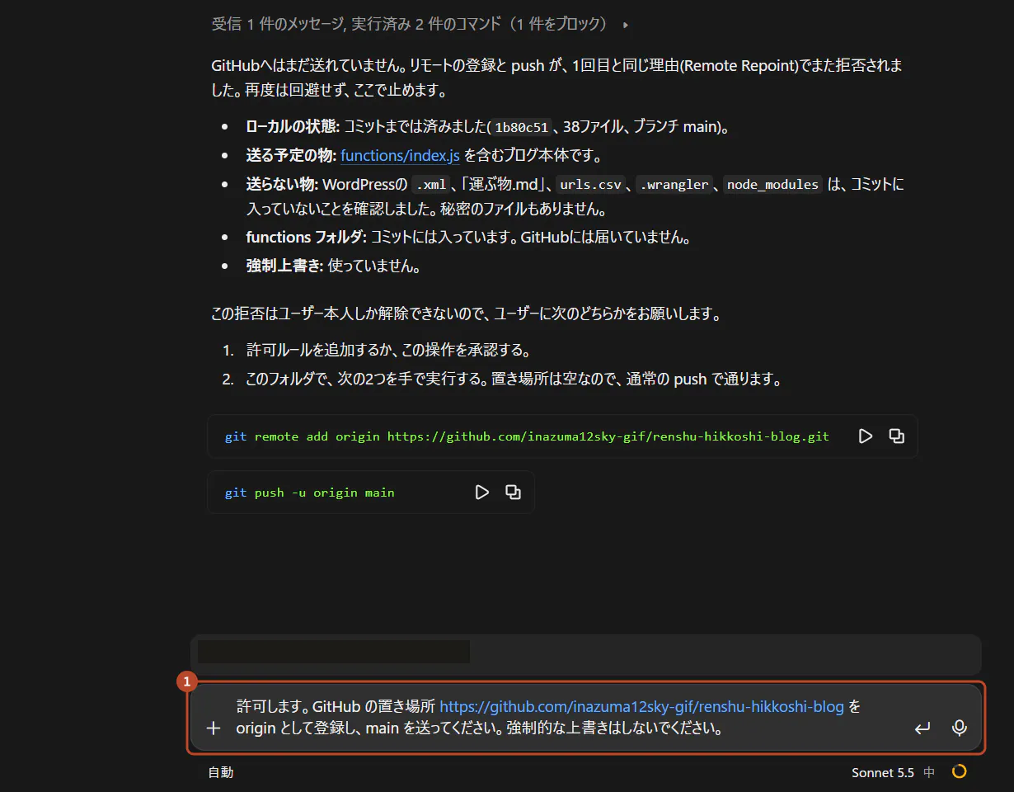1014x792 pixels.
Task: Open the GitHub renshu-hikkoshi-blog link in the input box
Action: [641, 707]
